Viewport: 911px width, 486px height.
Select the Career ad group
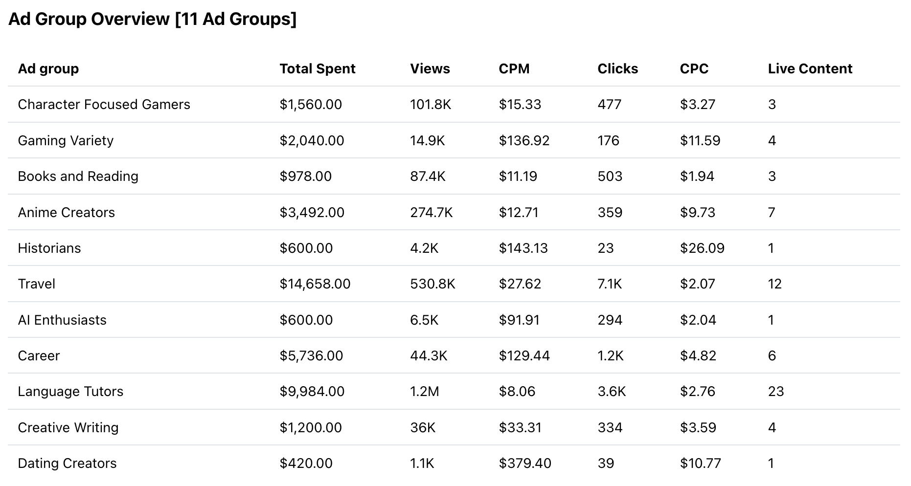tap(39, 356)
